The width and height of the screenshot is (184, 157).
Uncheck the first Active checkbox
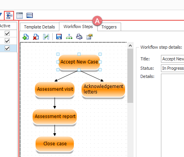[7, 34]
